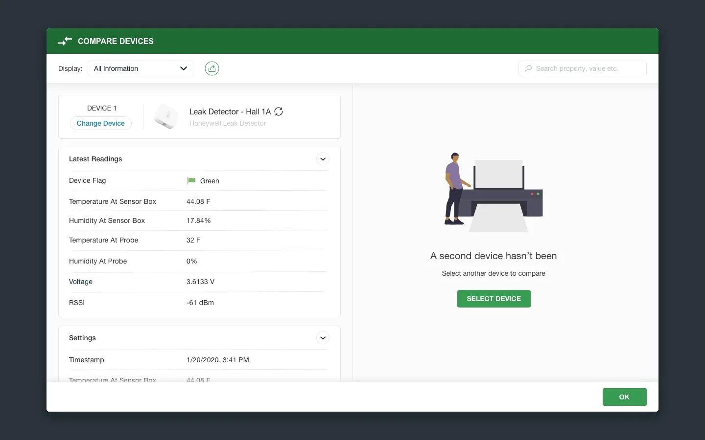The width and height of the screenshot is (705, 440).
Task: Click the 3.6133 V voltage value
Action: click(201, 282)
